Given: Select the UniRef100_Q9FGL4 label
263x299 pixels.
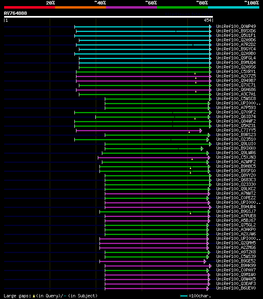Looking at the screenshot, I should pos(236,58).
